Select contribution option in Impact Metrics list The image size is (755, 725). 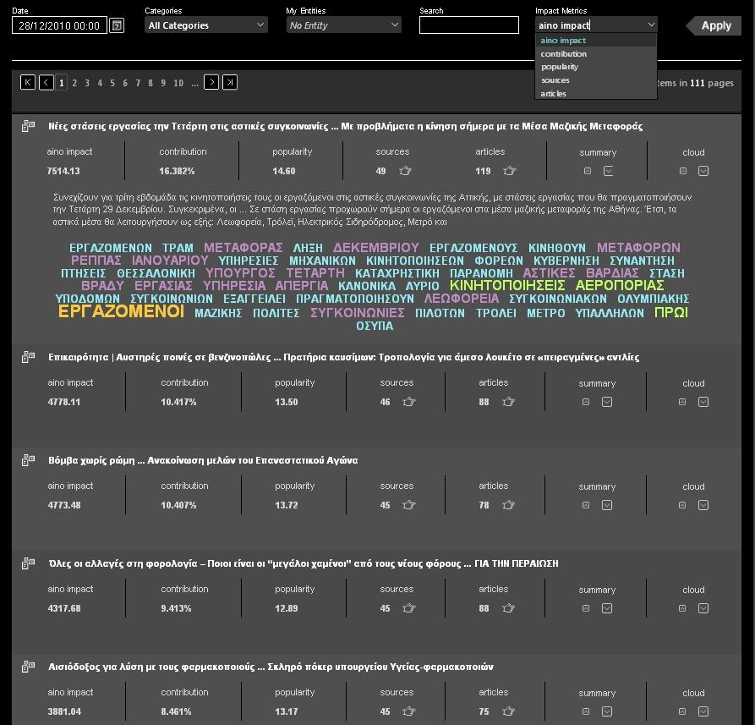click(x=596, y=54)
